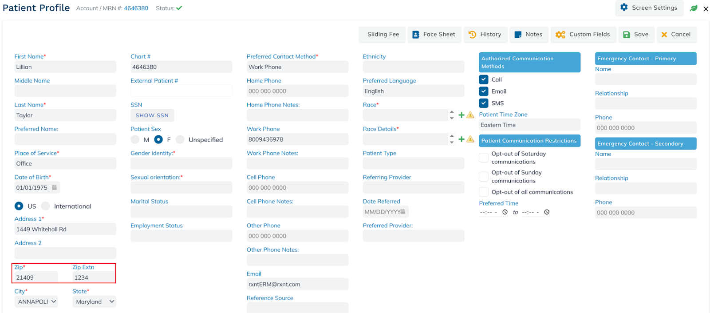Open Date of Birth calendar picker
The height and width of the screenshot is (313, 710).
point(55,187)
